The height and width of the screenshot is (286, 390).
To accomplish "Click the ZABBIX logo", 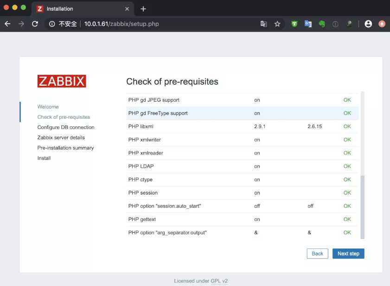I will [x=62, y=81].
